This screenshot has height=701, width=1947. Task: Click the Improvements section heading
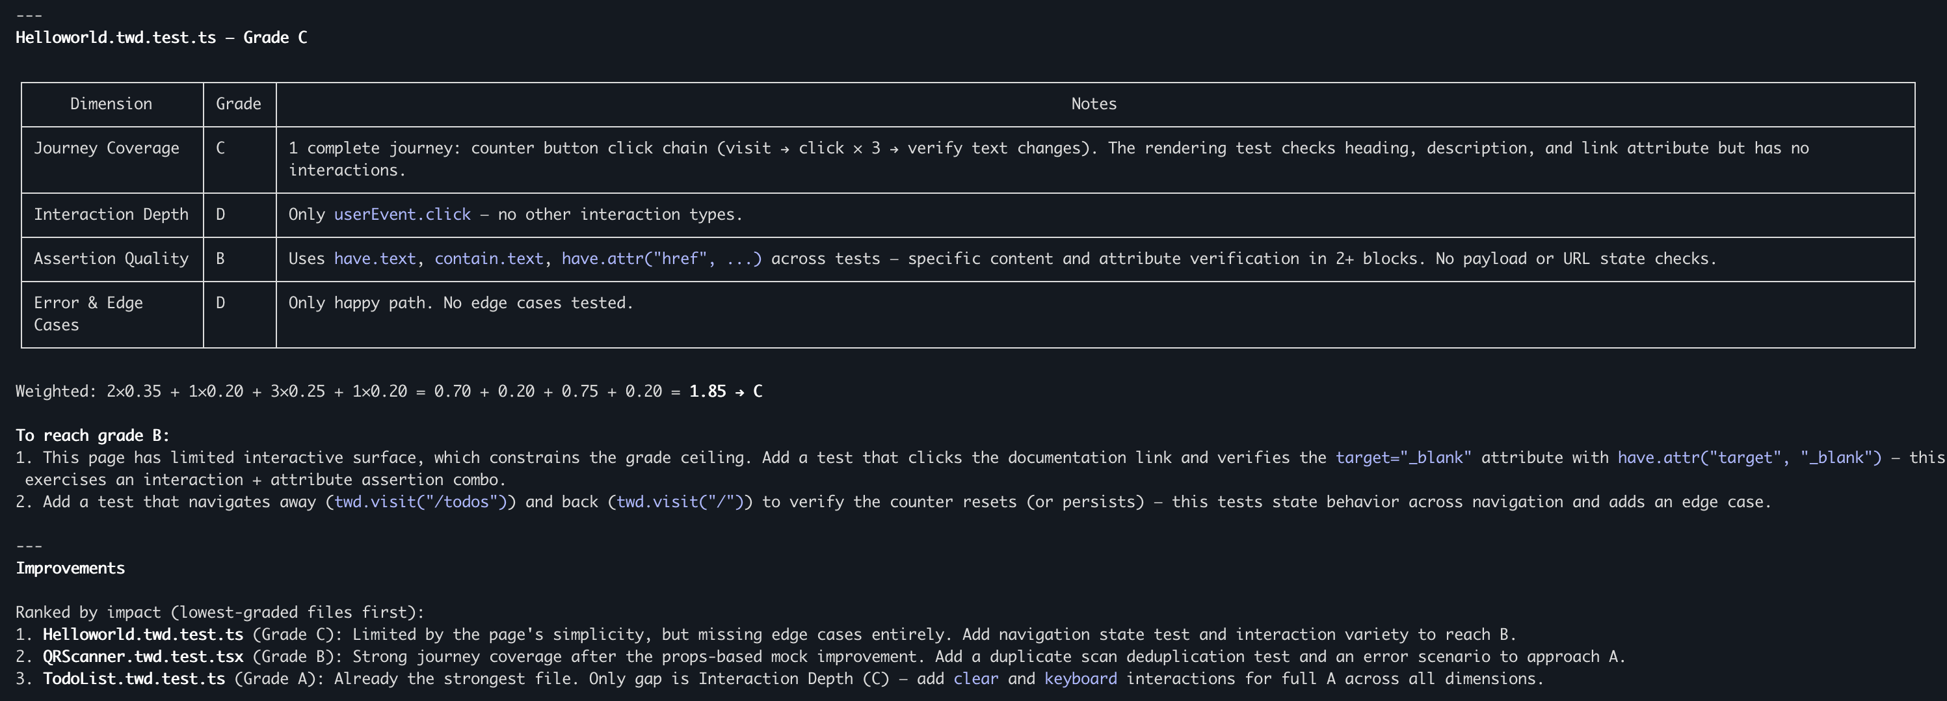70,568
